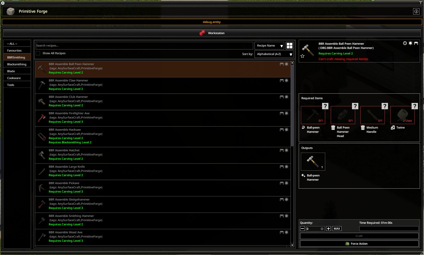Click the Ball-peen Hammer output icon
424x255 pixels.
313,162
